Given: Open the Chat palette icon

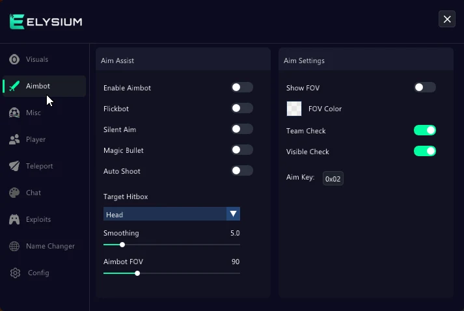Looking at the screenshot, I should coord(14,193).
